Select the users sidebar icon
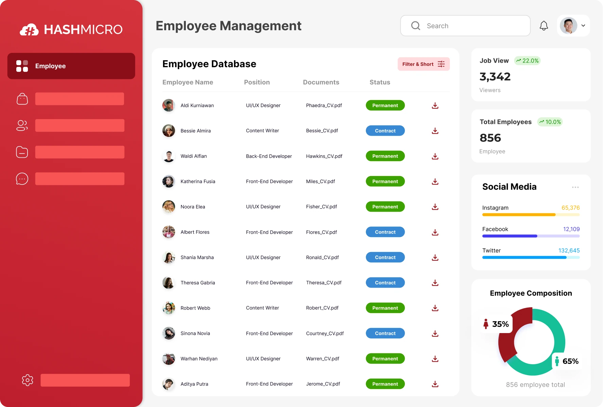Viewport: 603px width, 407px height. 22,125
